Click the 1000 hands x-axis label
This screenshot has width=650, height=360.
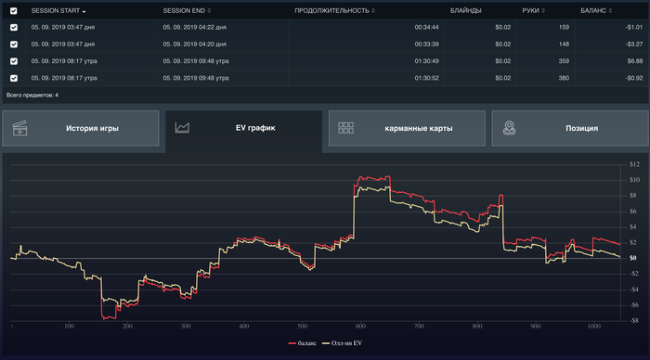click(594, 326)
